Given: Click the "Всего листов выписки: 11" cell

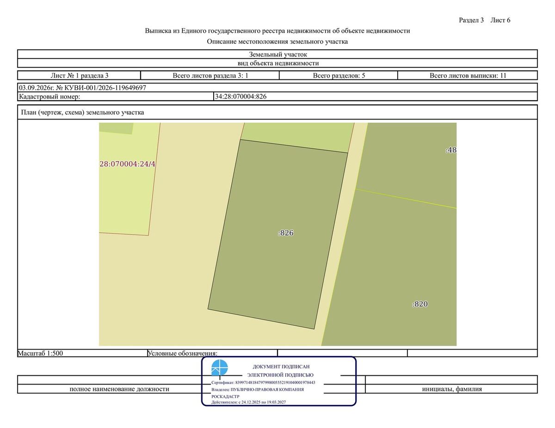Looking at the screenshot, I should [x=468, y=76].
